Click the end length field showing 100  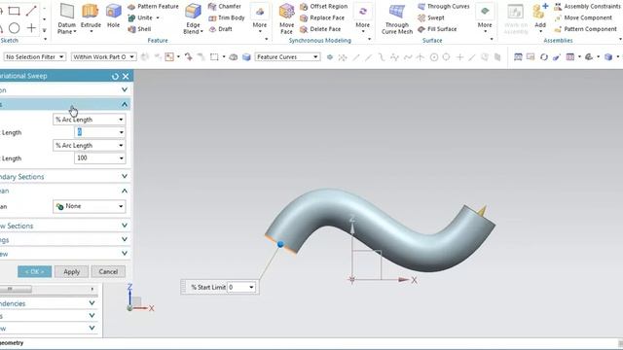(x=99, y=157)
